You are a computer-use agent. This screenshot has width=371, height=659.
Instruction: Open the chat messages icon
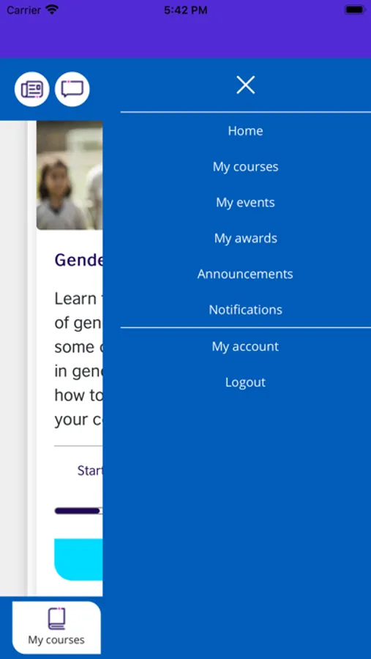(x=72, y=89)
